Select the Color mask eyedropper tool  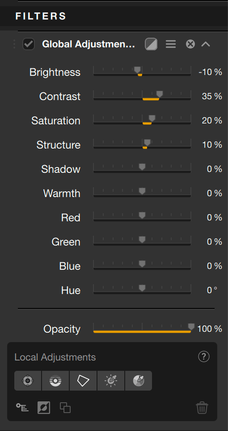138,381
